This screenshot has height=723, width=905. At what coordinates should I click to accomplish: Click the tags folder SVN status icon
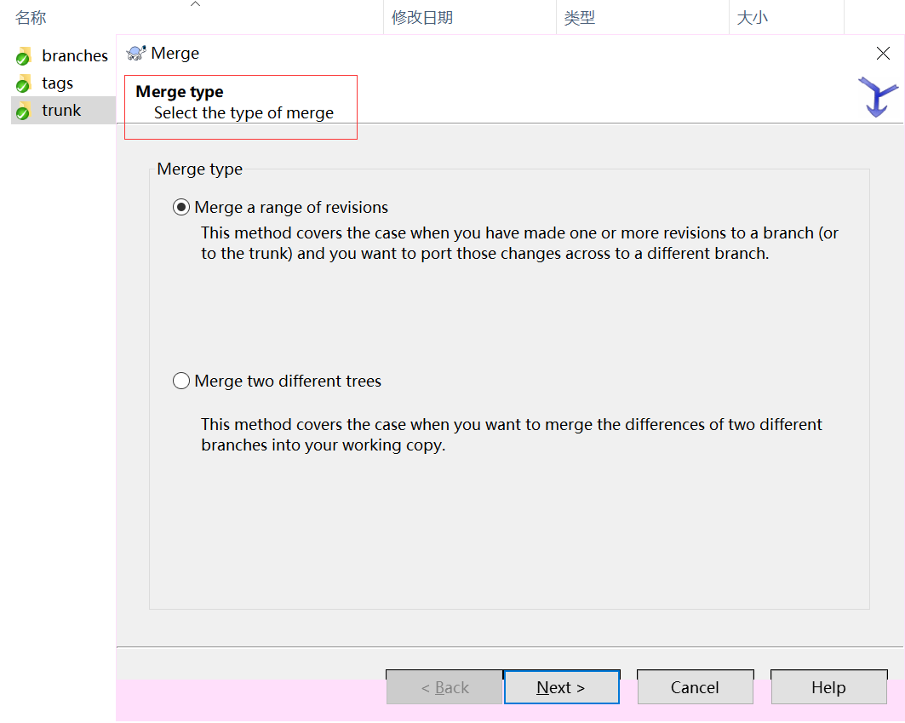pos(23,84)
